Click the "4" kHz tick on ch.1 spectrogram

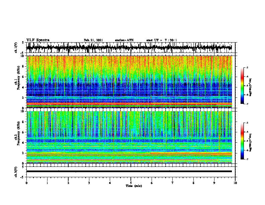24,87
